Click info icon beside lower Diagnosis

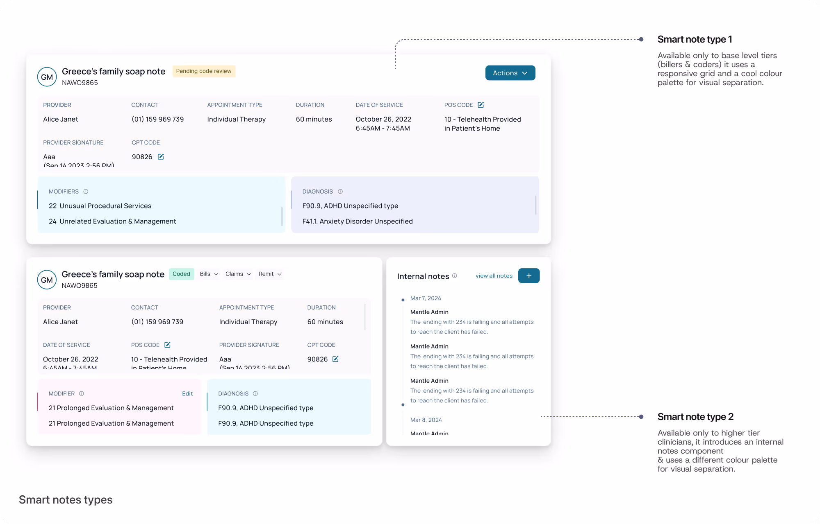tap(255, 394)
